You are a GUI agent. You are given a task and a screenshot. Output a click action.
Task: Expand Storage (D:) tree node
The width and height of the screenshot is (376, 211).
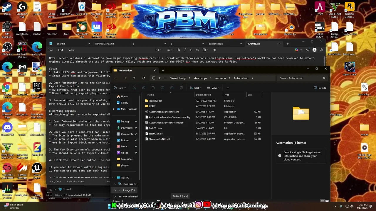(x=115, y=190)
